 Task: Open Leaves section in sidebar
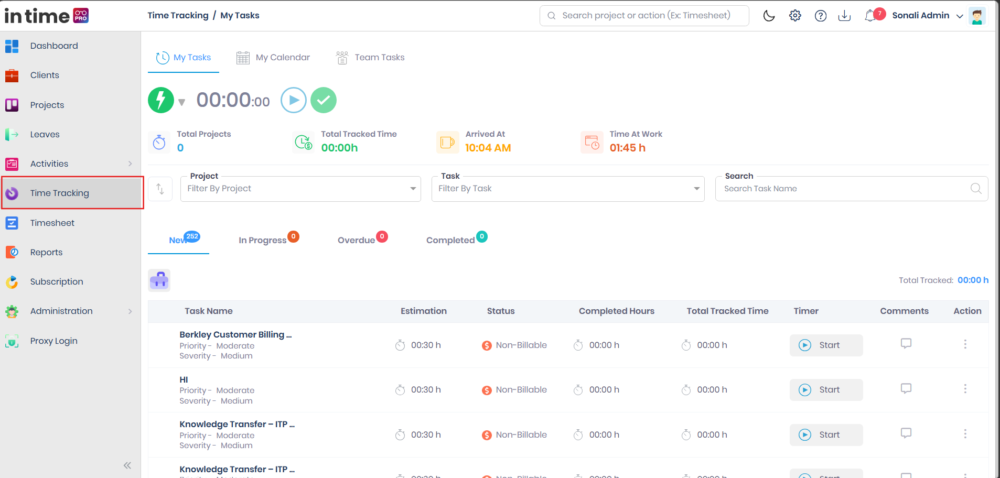[45, 135]
